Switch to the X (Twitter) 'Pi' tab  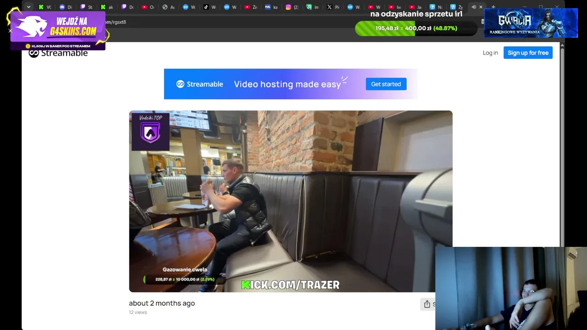pyautogui.click(x=333, y=7)
